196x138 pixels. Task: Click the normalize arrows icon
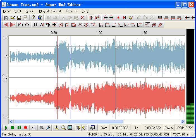coord(54,25)
